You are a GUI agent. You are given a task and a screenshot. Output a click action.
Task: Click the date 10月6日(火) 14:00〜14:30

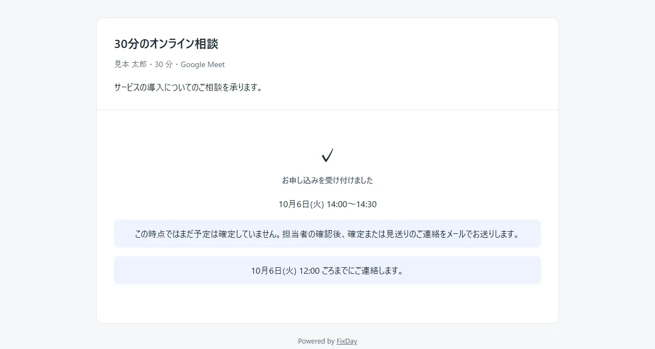coord(327,204)
